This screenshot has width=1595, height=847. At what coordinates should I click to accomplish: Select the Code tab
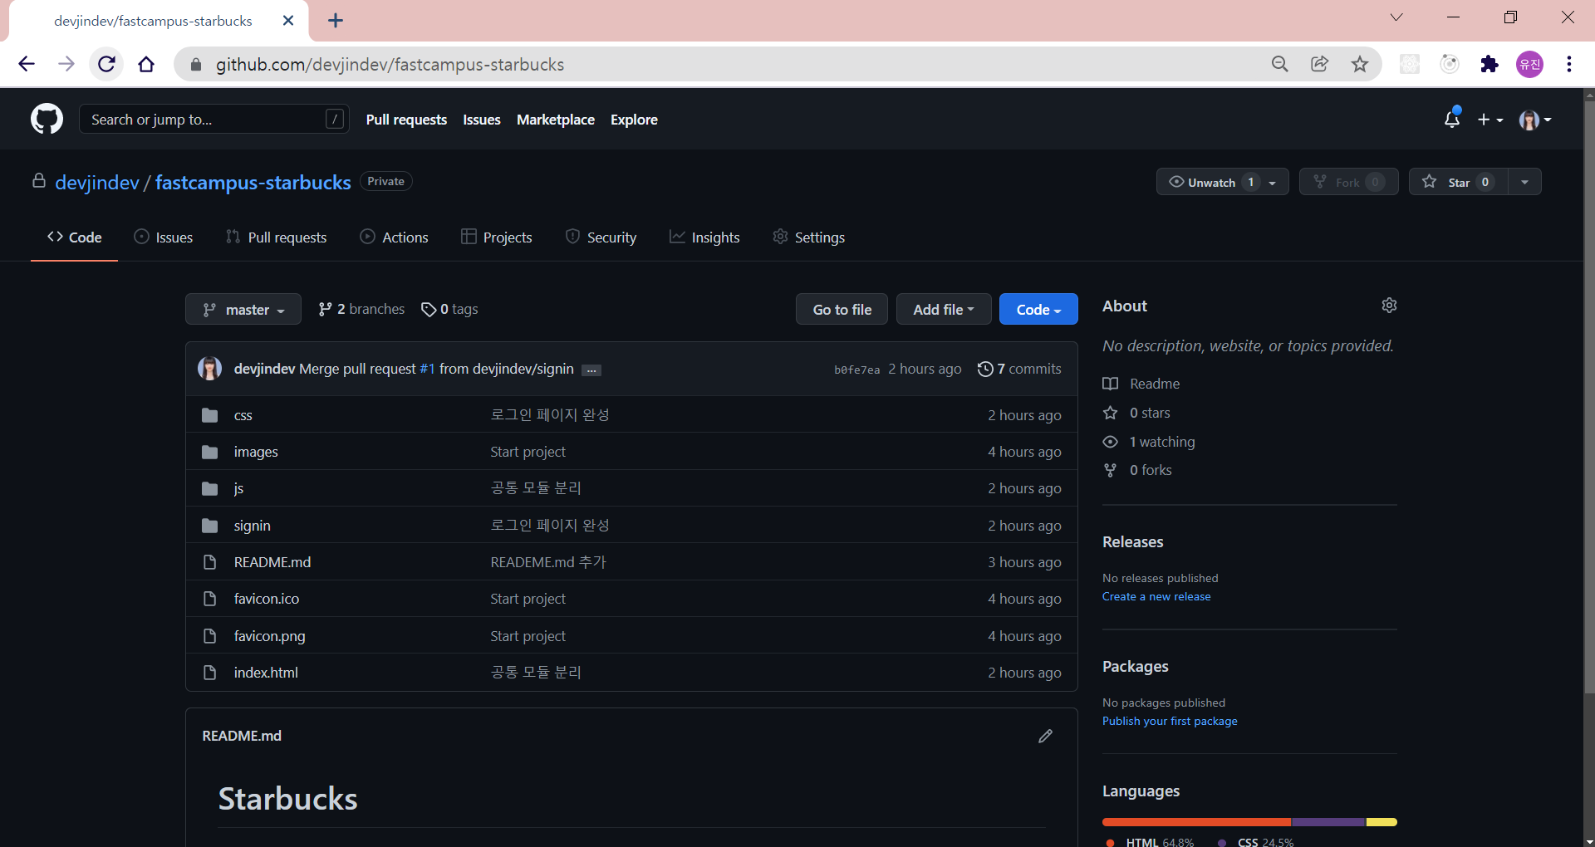click(74, 237)
